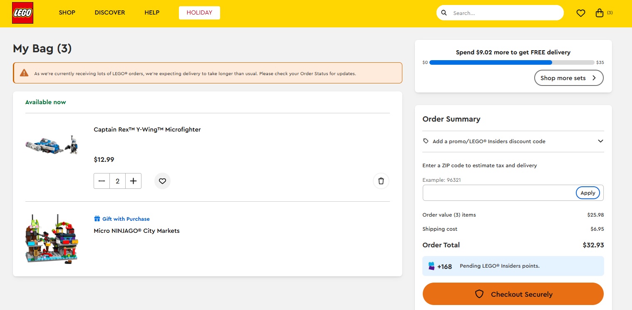The image size is (632, 310).
Task: Add Captain Rex Microfighter to wishlist
Action: (x=162, y=181)
